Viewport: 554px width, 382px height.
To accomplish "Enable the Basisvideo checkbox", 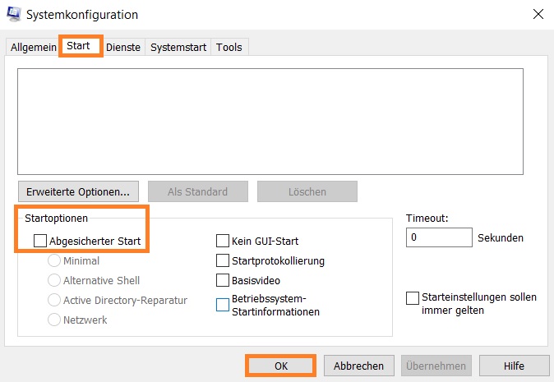I will pos(222,280).
